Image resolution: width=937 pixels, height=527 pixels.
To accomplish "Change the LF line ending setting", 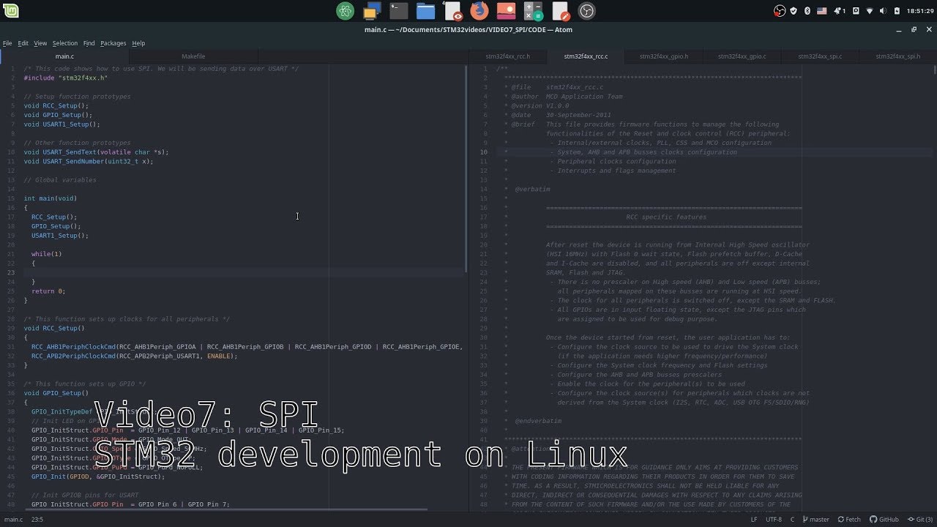I will click(754, 520).
